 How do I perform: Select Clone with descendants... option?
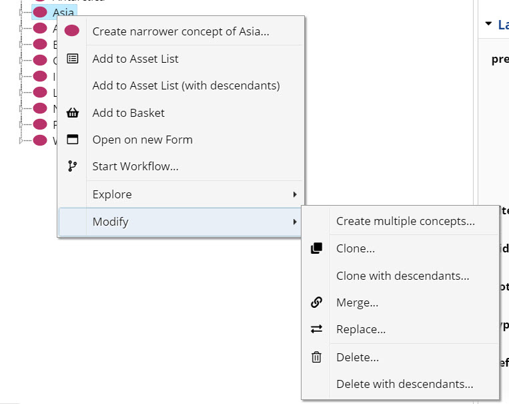[x=402, y=275]
